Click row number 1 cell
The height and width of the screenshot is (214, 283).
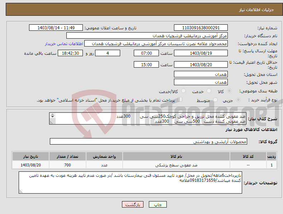(272, 165)
